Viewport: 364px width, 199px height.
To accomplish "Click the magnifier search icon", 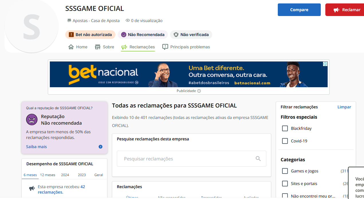I will pos(258,159).
